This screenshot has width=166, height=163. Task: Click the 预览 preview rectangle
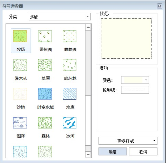point(126,38)
